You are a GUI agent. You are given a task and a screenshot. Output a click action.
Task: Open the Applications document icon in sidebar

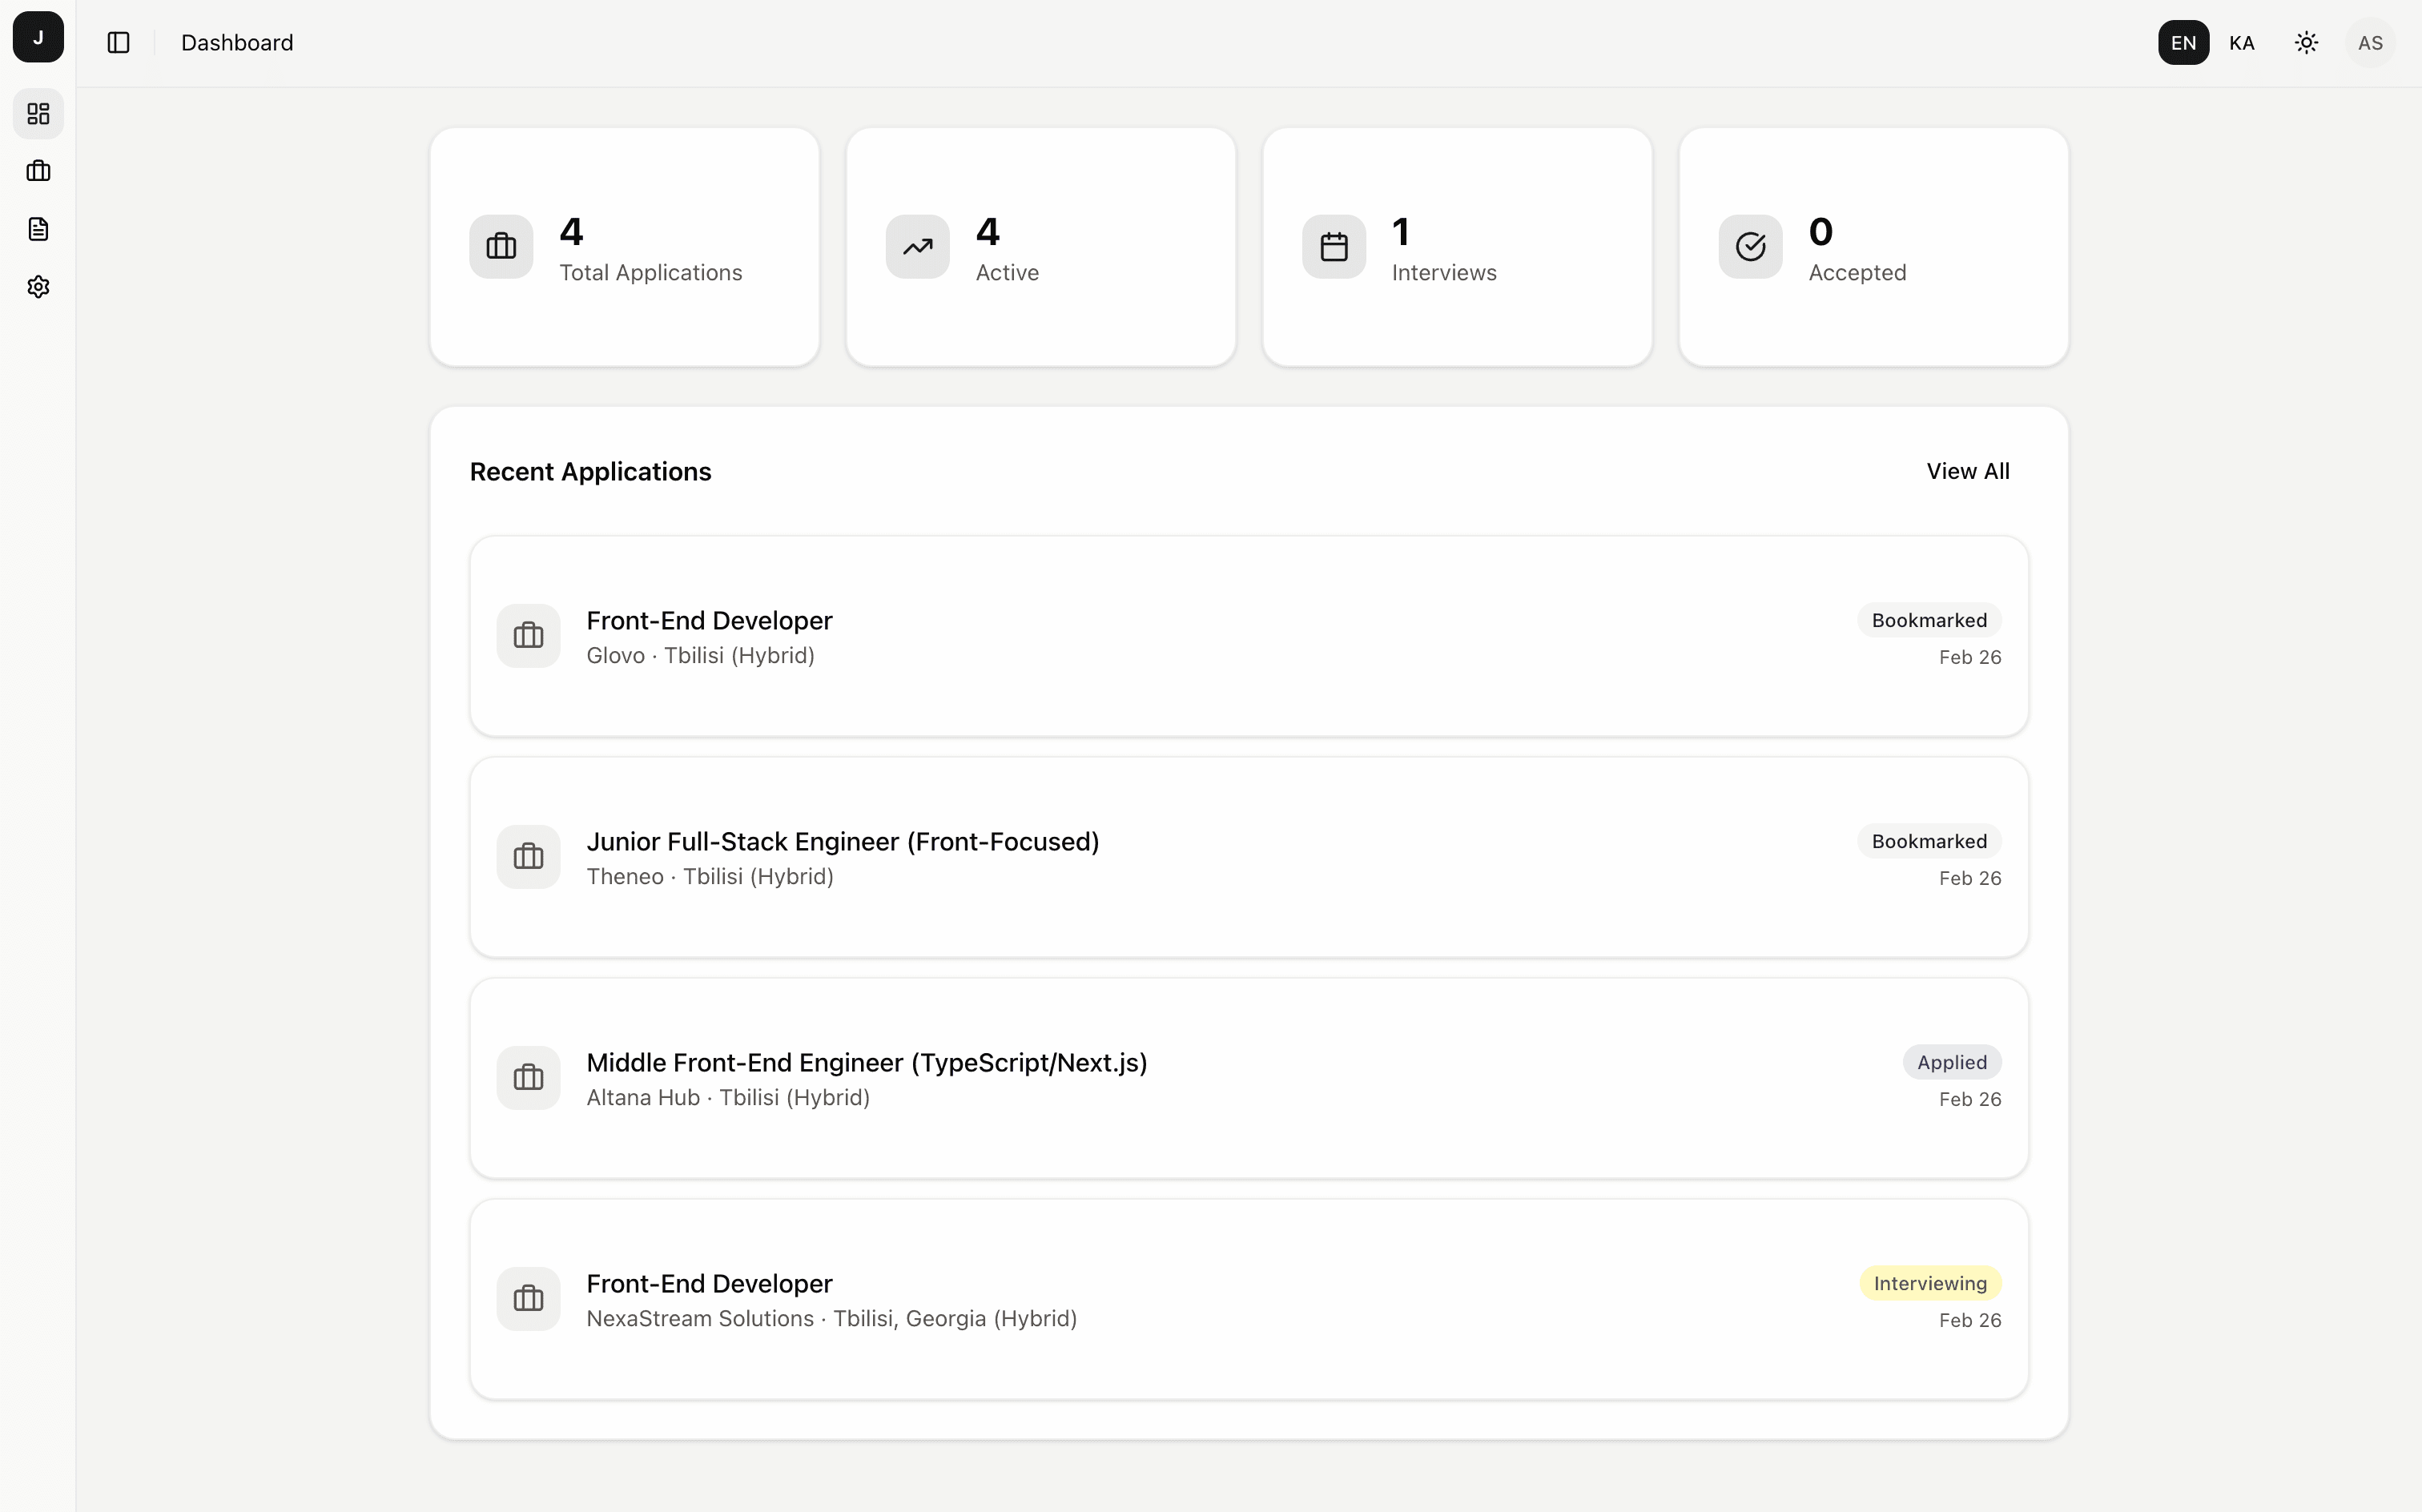click(x=37, y=228)
